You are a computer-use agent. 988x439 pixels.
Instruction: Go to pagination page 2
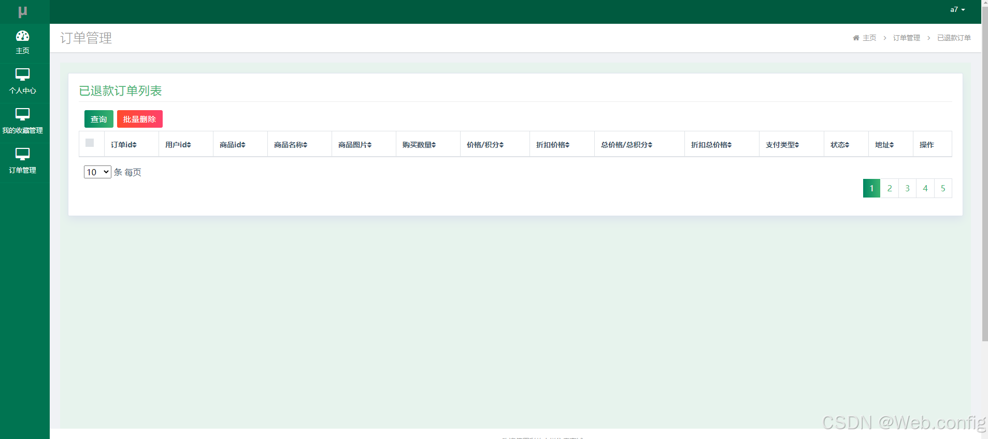tap(890, 188)
